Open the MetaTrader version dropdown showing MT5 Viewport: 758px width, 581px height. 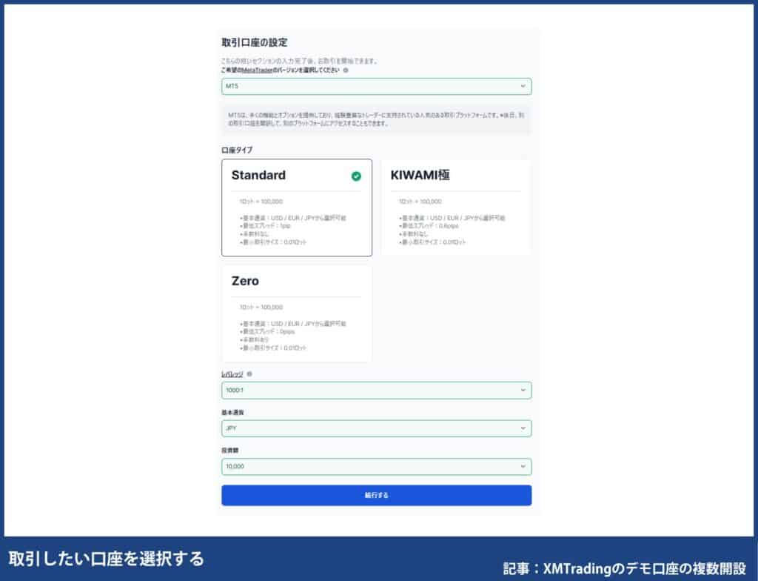pyautogui.click(x=376, y=86)
